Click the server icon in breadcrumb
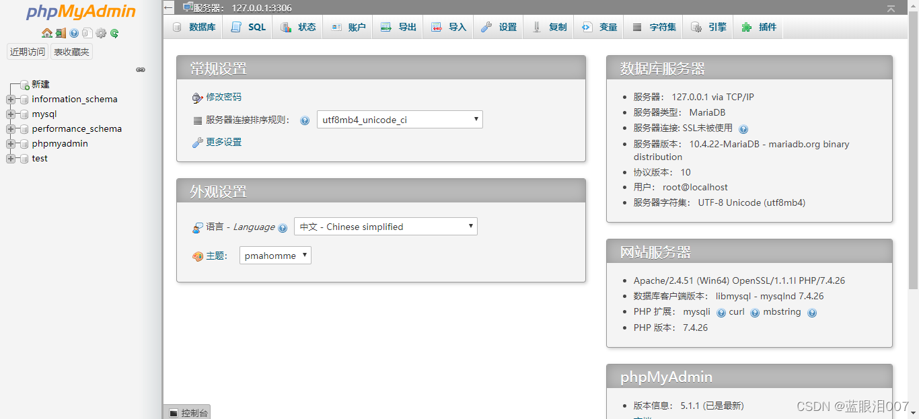This screenshot has width=919, height=419. [x=188, y=7]
